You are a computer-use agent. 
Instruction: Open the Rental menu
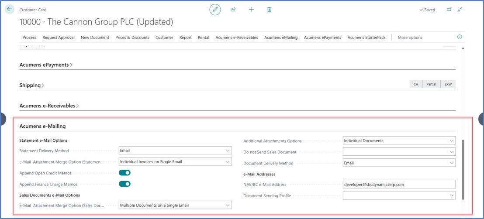[x=204, y=38]
